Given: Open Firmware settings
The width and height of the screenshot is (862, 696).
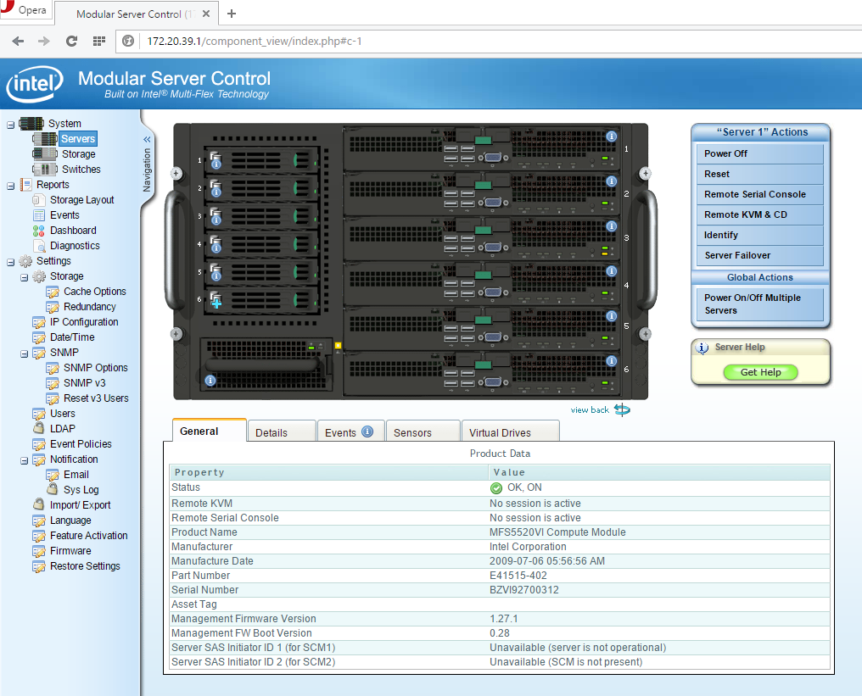Looking at the screenshot, I should 70,551.
